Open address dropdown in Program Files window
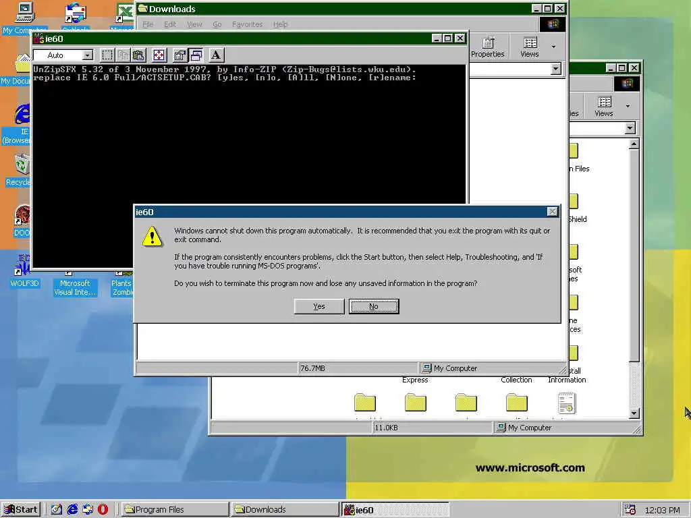Screen dimensions: 691x518 tap(630, 128)
